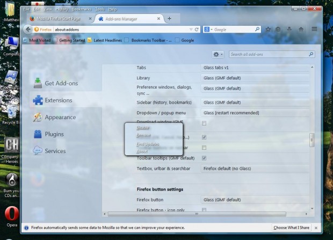Toggle Toolbar tooltips (GMF default) checkbox

(x=204, y=158)
